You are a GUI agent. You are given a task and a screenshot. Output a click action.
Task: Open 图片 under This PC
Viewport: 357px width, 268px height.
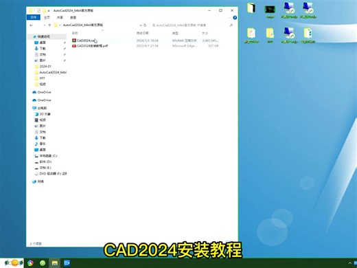(x=43, y=126)
